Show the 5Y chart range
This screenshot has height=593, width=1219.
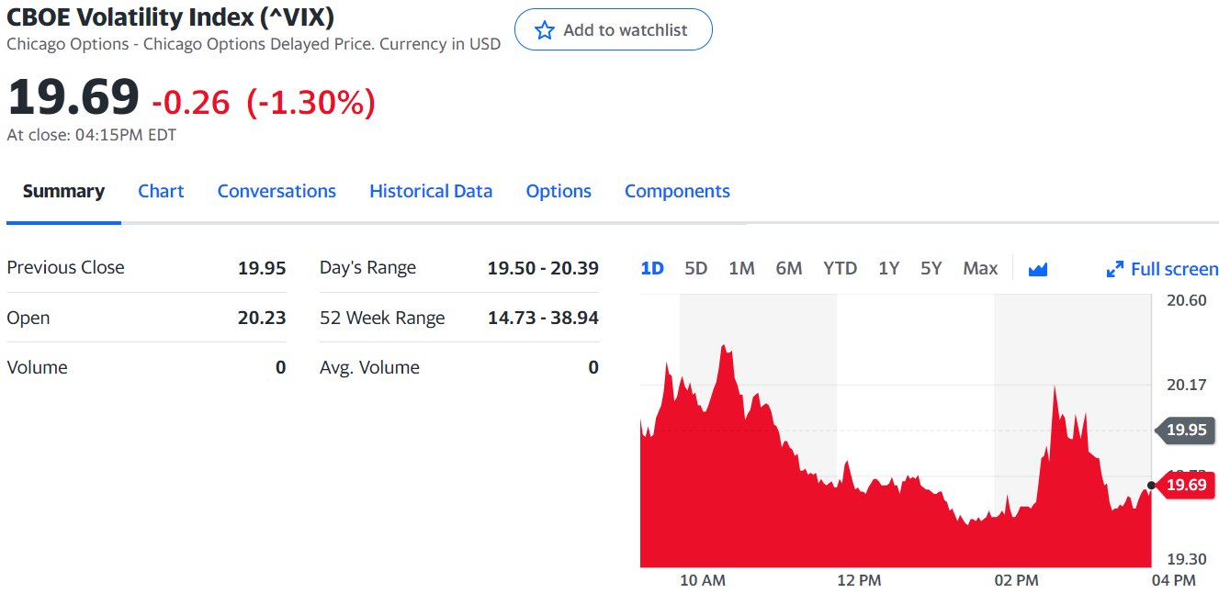coord(931,268)
